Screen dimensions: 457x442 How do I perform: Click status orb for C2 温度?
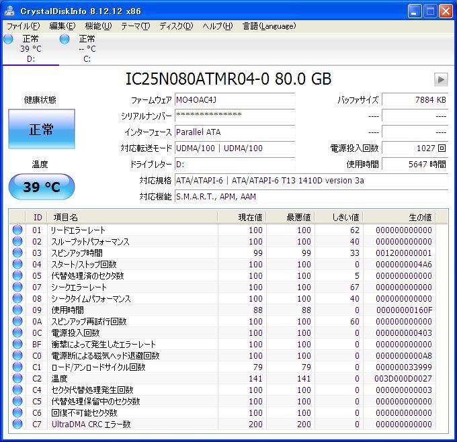tap(17, 378)
